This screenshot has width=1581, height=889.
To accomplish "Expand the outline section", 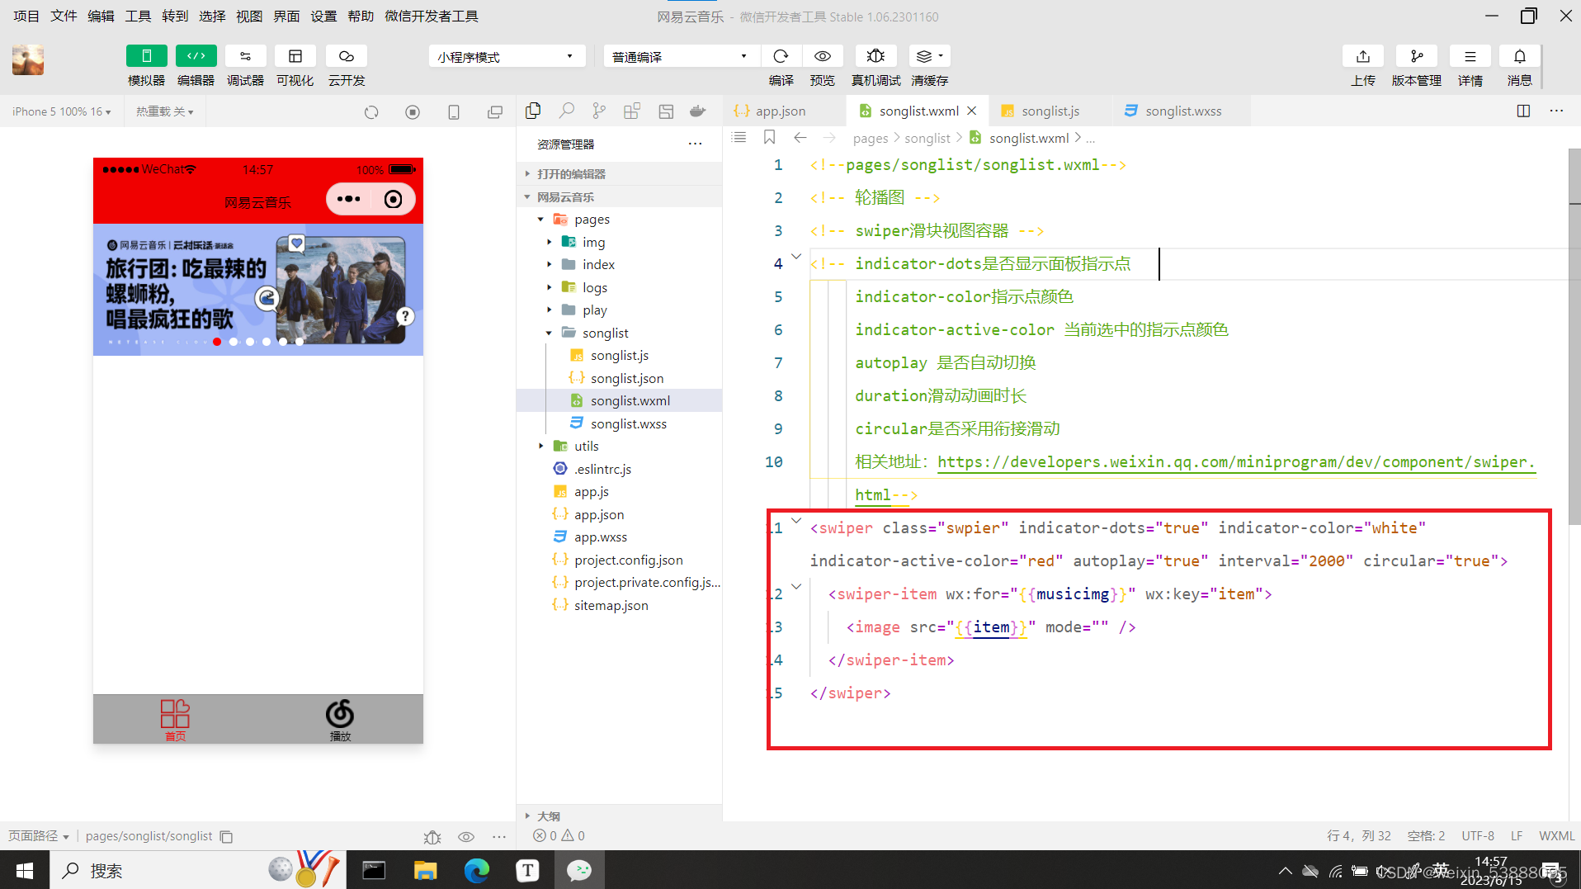I will [619, 816].
